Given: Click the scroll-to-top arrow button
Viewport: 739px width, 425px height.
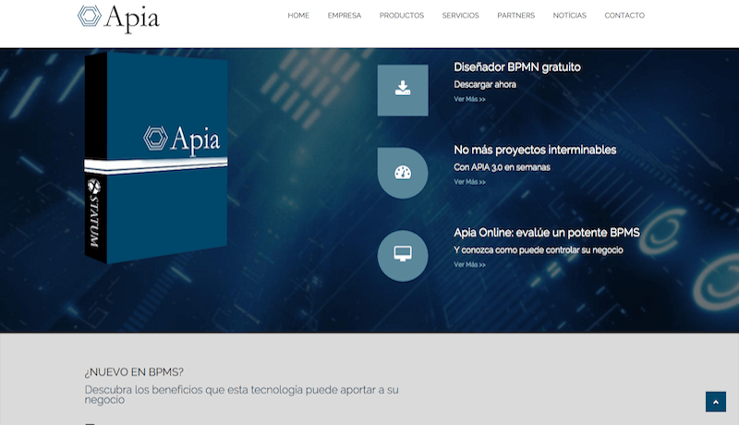Looking at the screenshot, I should click(715, 402).
